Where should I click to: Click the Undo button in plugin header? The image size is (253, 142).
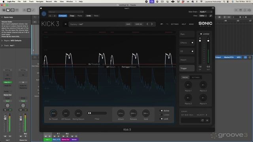[89, 16]
